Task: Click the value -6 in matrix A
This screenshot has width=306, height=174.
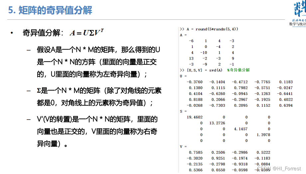Action: (191, 41)
